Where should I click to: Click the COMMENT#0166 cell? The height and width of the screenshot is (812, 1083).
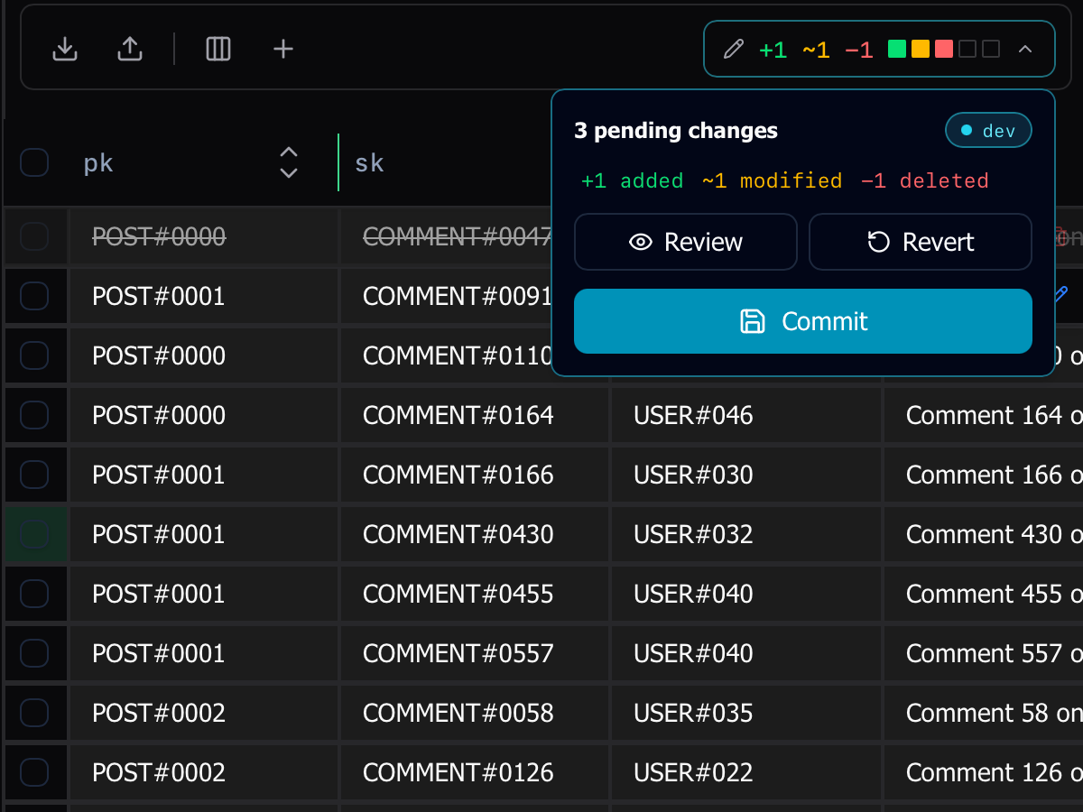point(475,475)
